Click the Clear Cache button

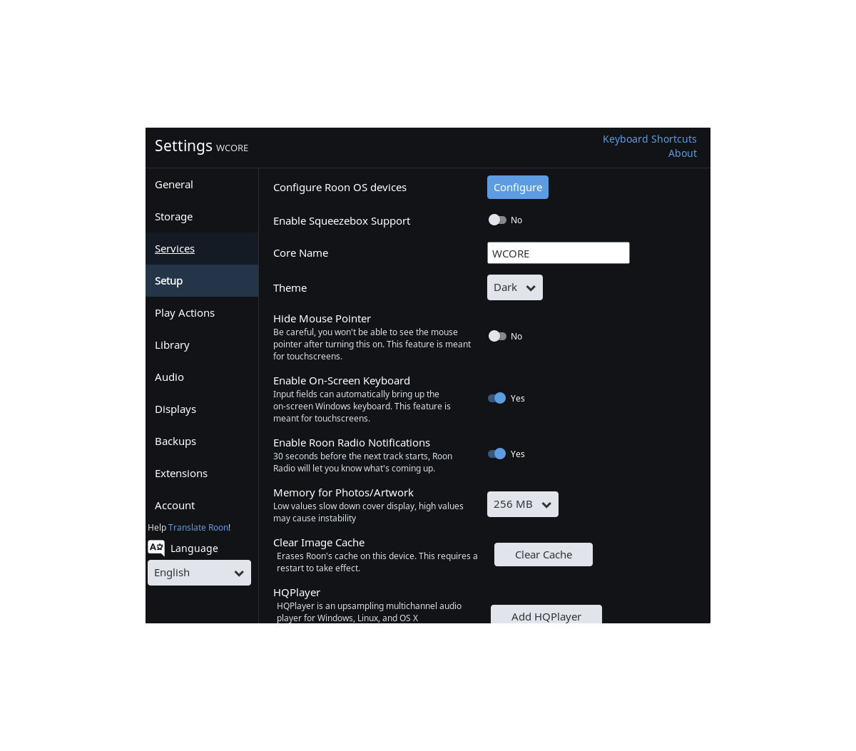544,554
